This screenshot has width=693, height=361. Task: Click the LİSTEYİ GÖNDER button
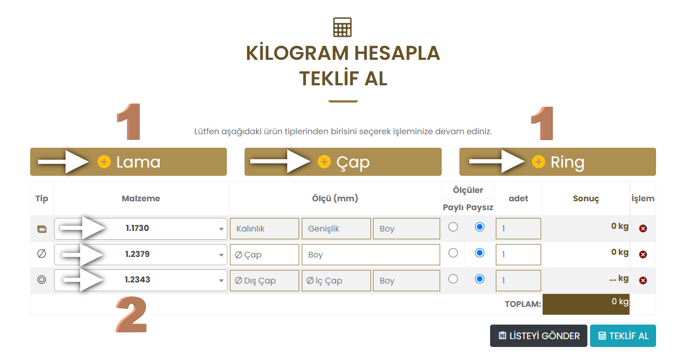[x=538, y=336]
